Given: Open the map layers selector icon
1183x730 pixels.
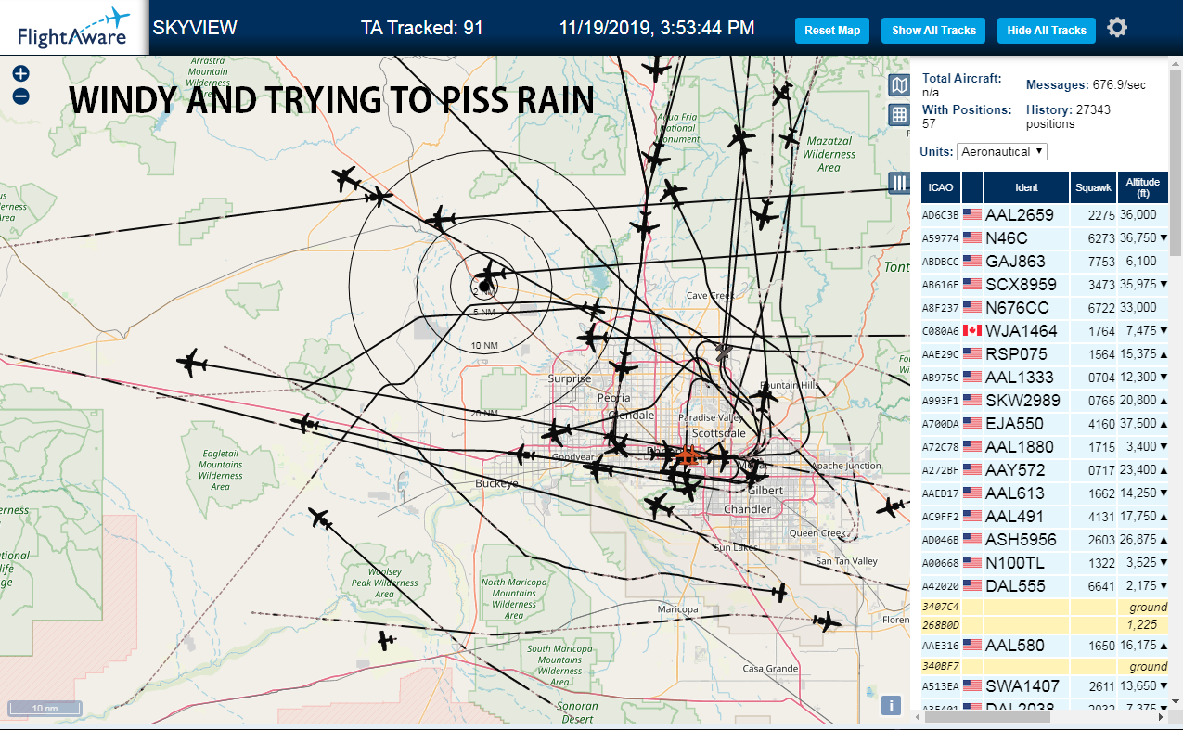Looking at the screenshot, I should pos(898,86).
